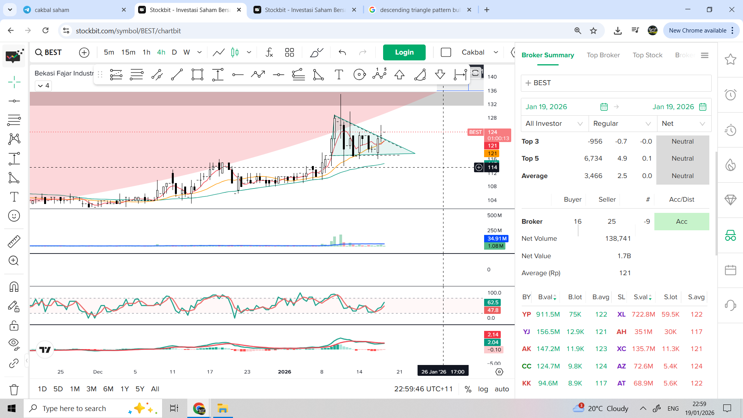Toggle hide all drawings eye icon
Screen dimensions: 743x418
tap(14, 343)
